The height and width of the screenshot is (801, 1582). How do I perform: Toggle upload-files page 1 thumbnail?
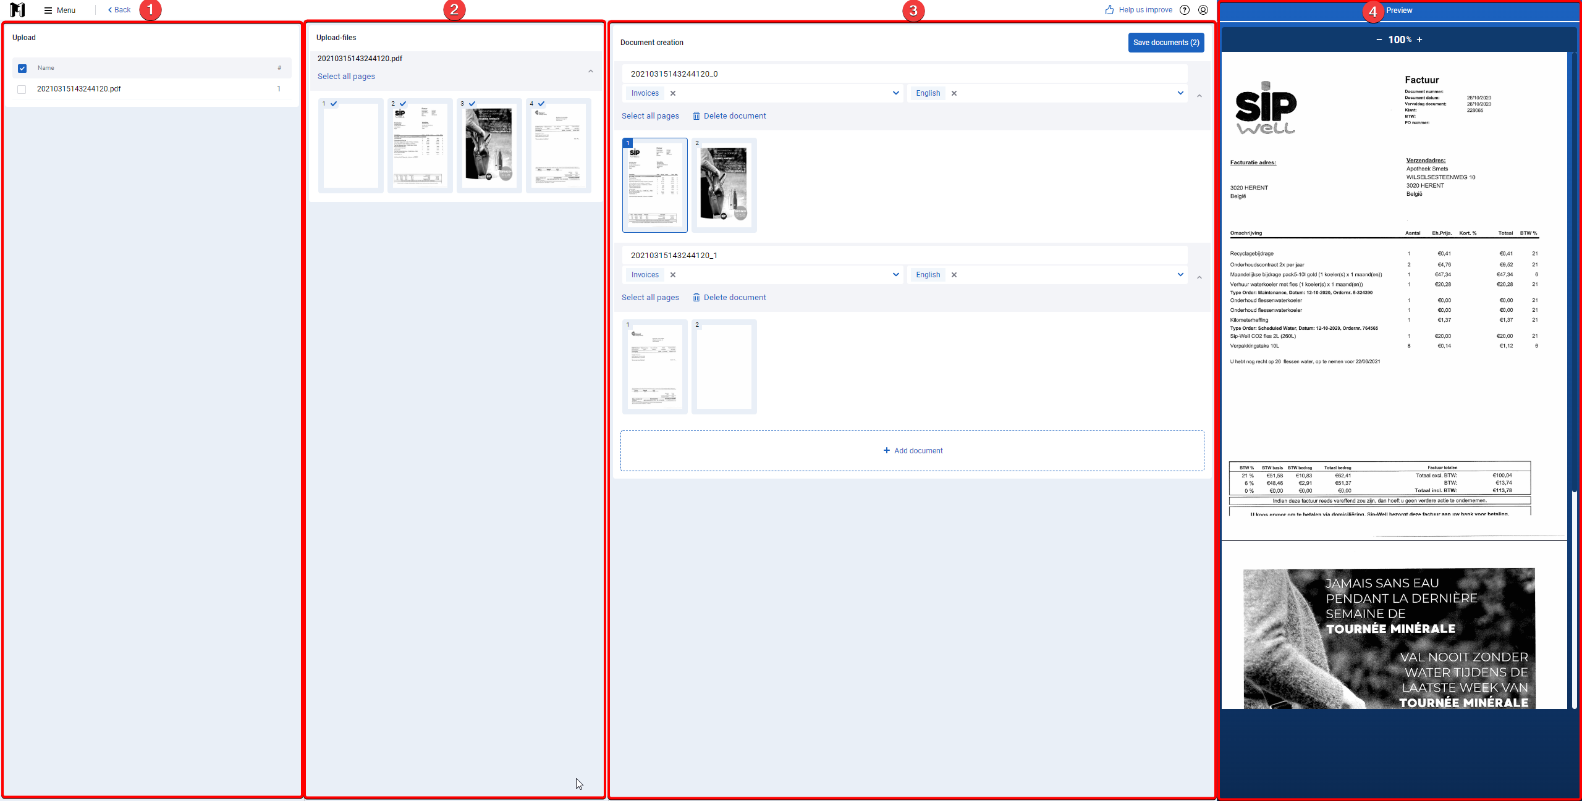click(351, 146)
